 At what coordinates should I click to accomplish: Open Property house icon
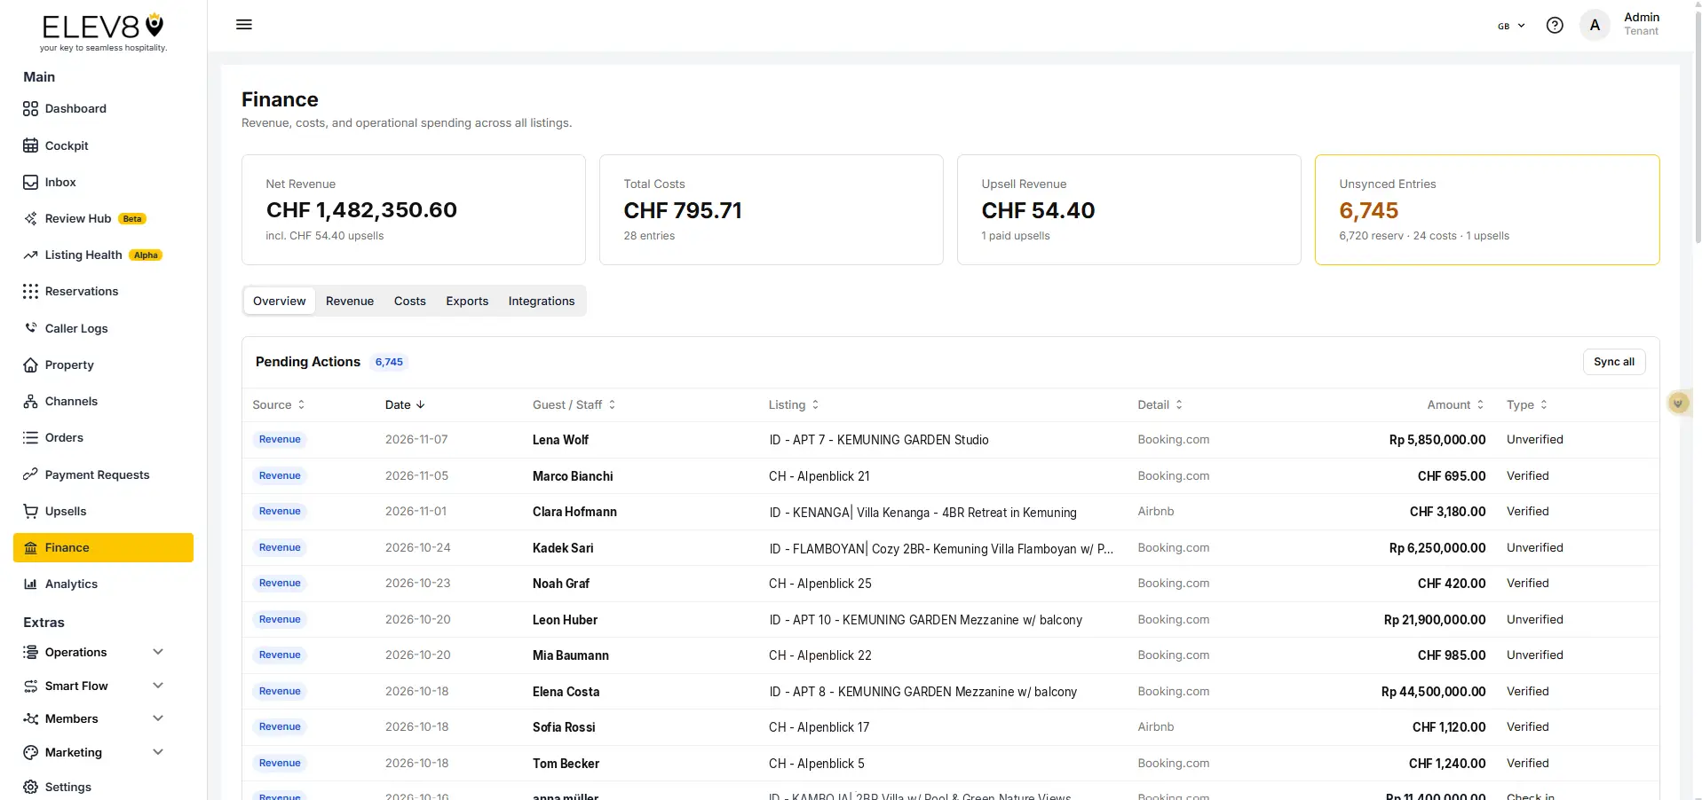30,365
